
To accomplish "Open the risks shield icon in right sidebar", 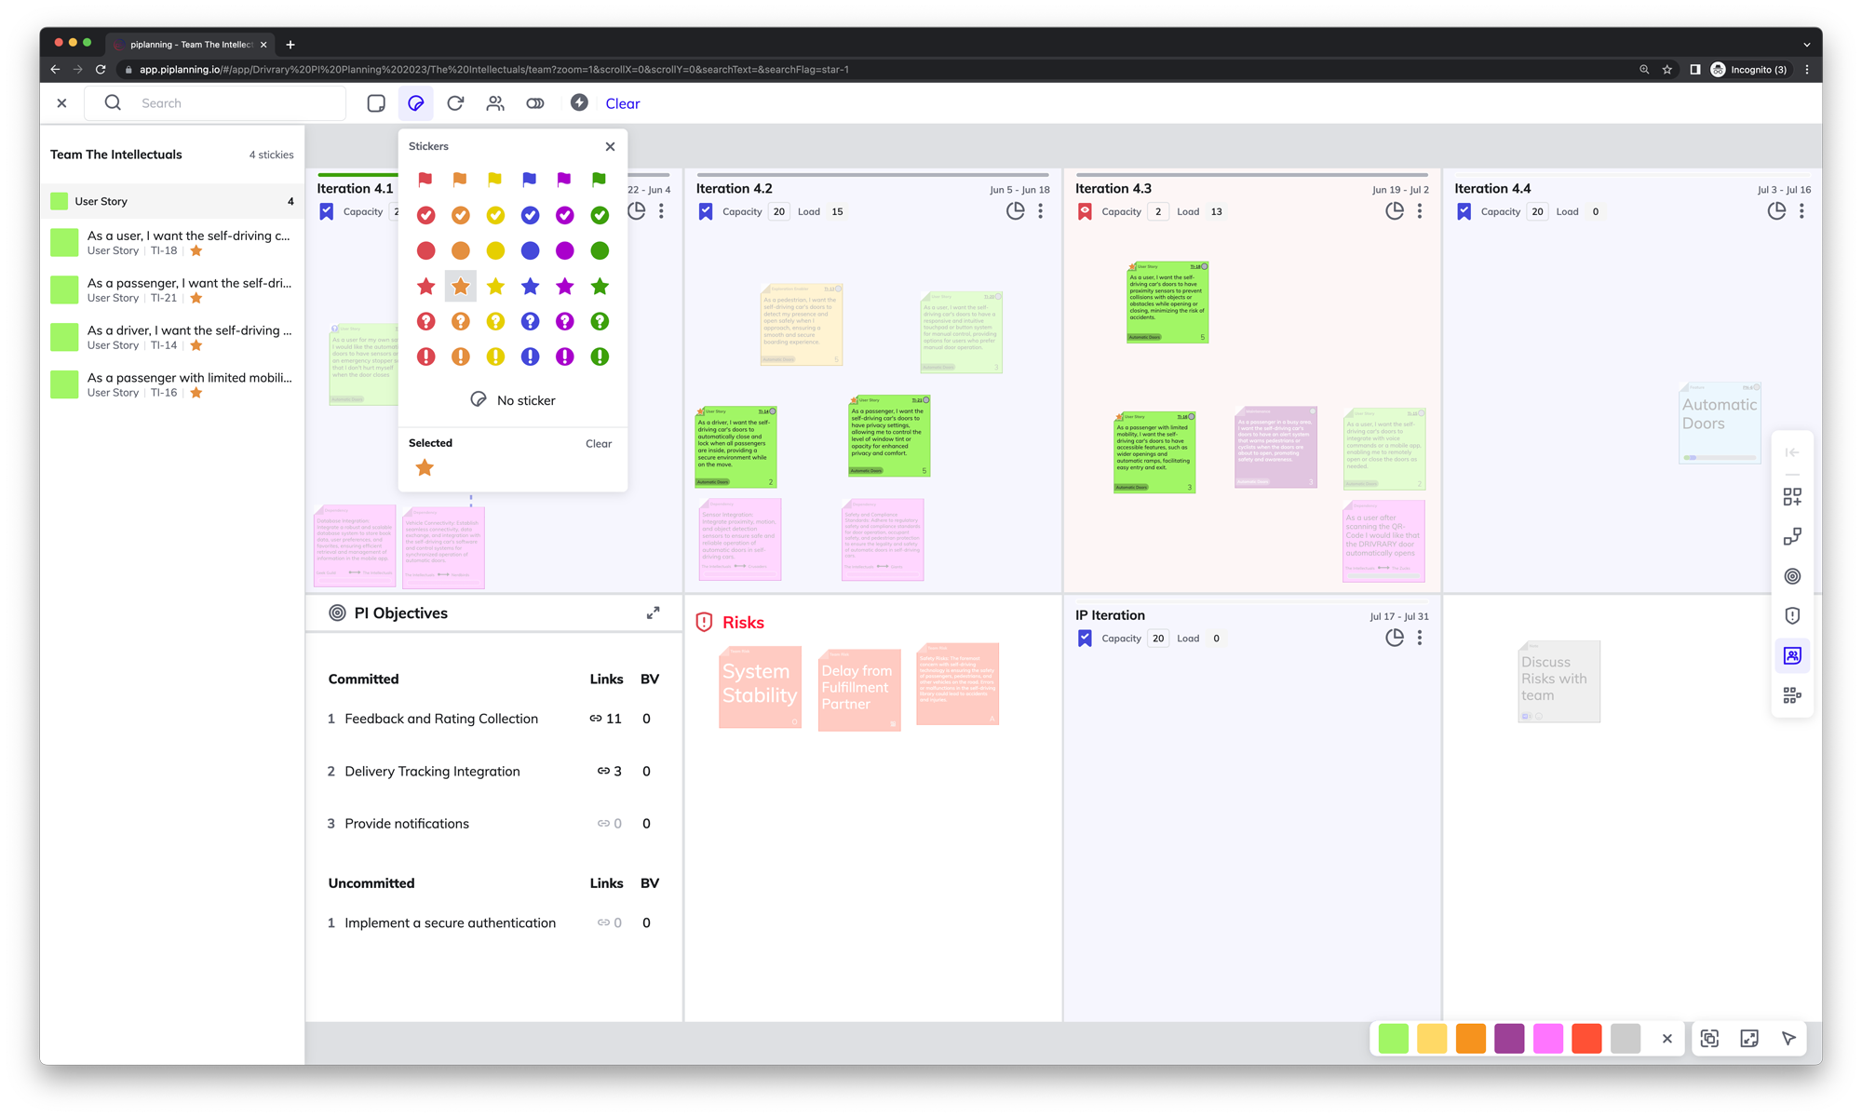I will click(x=1792, y=616).
